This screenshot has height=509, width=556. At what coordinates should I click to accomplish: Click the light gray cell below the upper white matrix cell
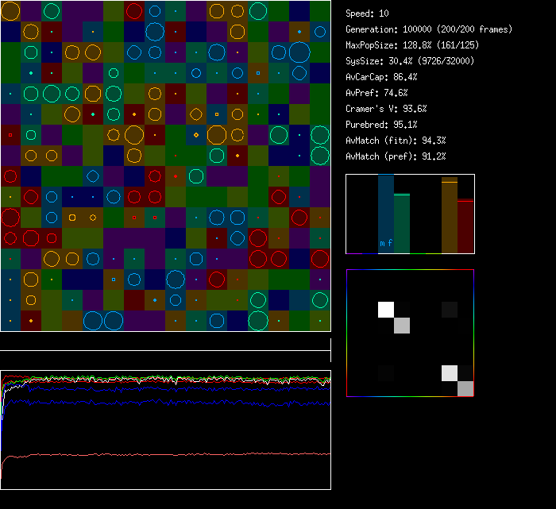click(402, 325)
